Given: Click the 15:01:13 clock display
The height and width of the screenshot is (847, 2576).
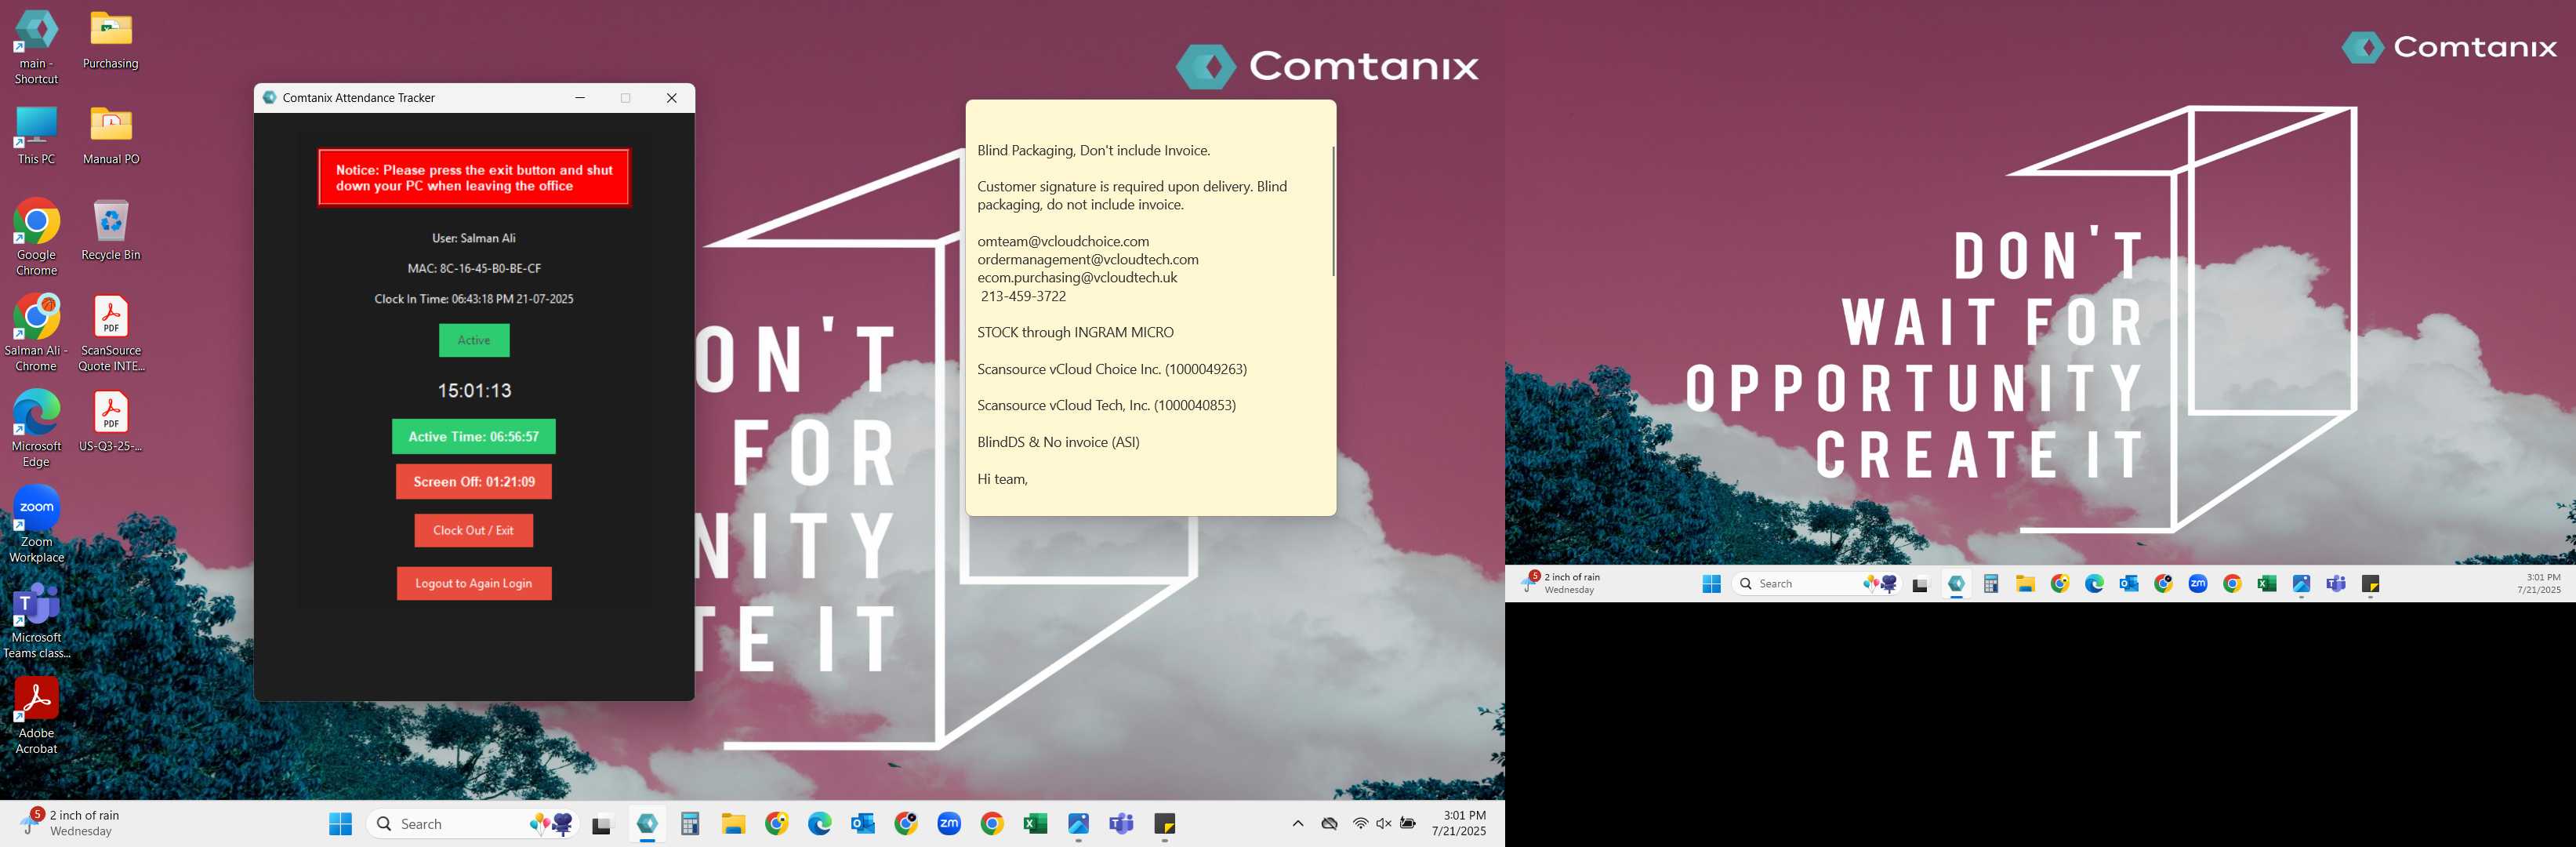Looking at the screenshot, I should pos(474,391).
